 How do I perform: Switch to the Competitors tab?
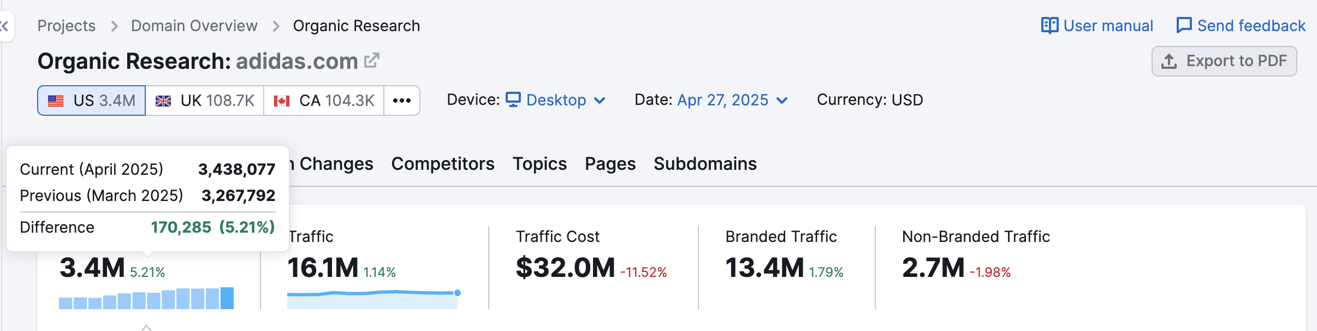[443, 164]
